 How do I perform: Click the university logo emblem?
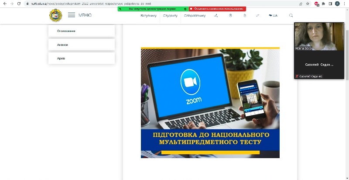(55, 15)
